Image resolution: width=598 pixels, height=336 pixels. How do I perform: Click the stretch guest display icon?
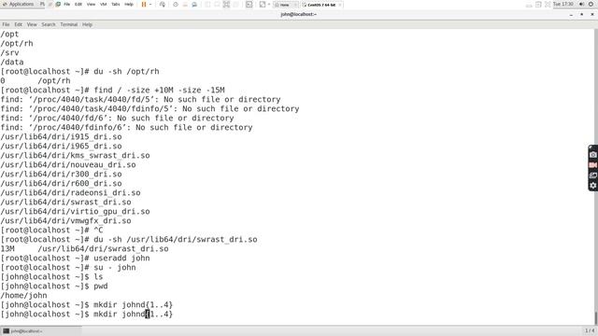pos(263,4)
